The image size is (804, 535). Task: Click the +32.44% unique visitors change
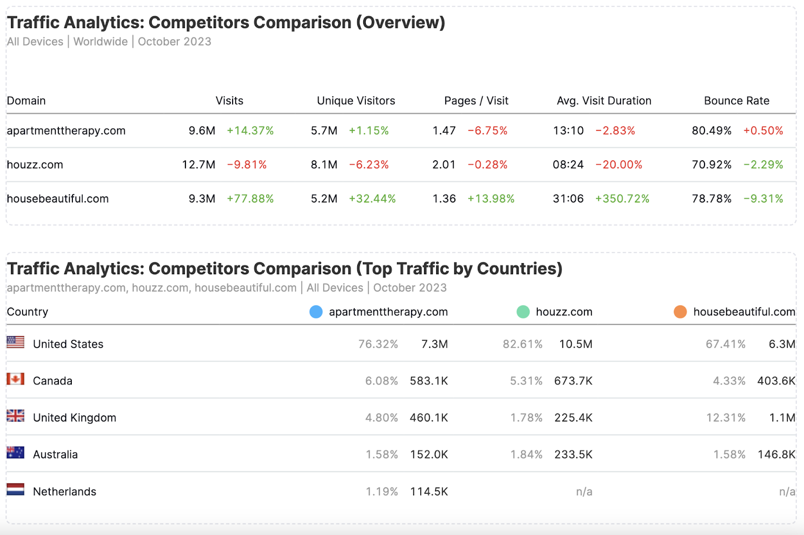(372, 199)
